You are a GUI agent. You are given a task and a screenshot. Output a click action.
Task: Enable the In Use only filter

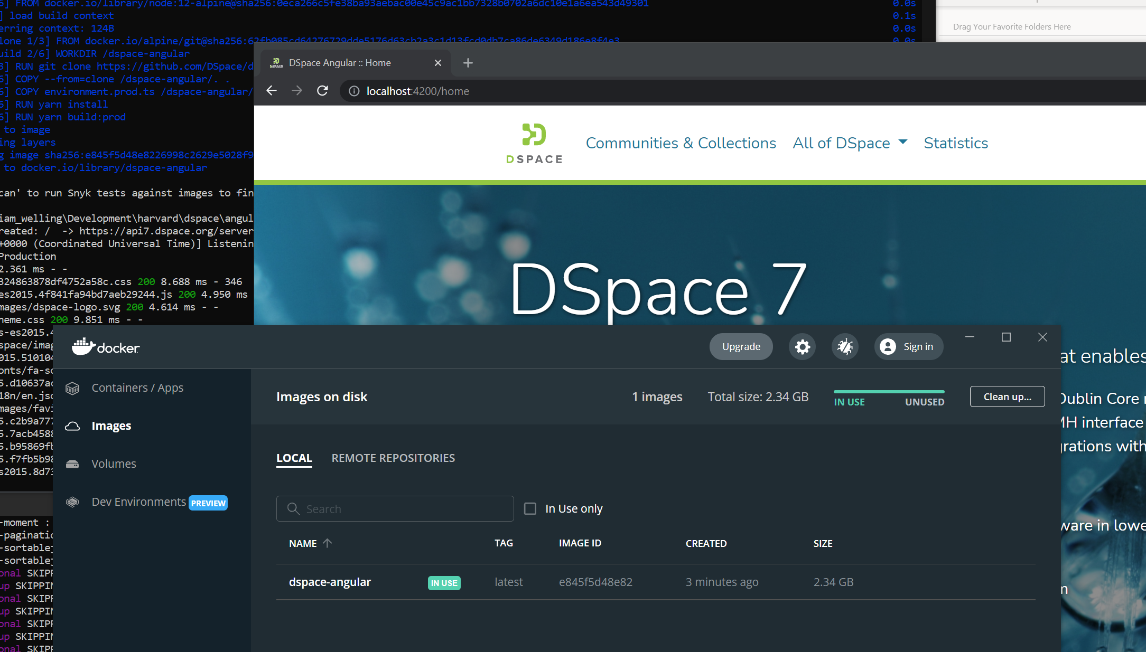tap(530, 508)
